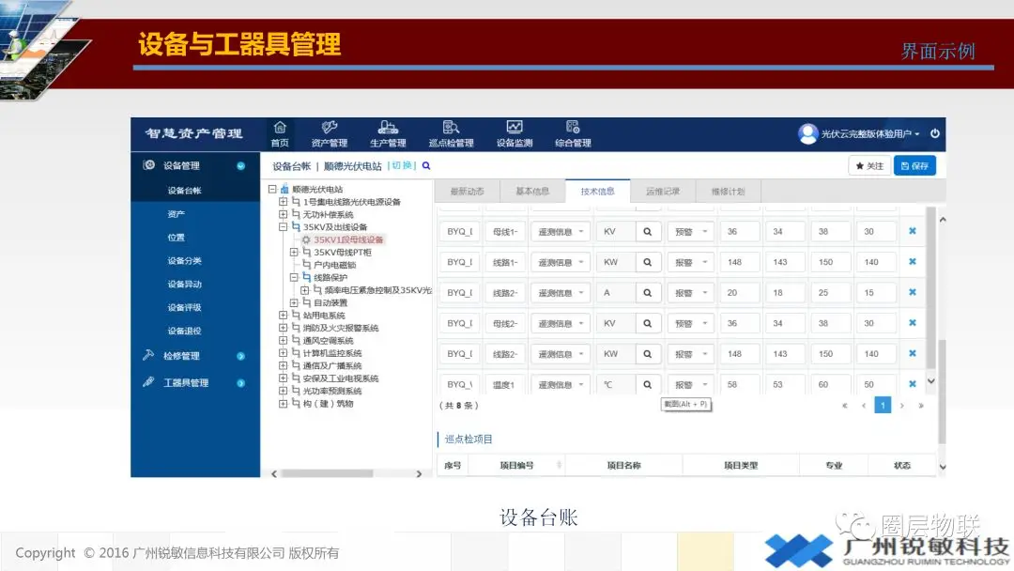Go to 首页 home icon
This screenshot has width=1014, height=571.
pyautogui.click(x=280, y=128)
